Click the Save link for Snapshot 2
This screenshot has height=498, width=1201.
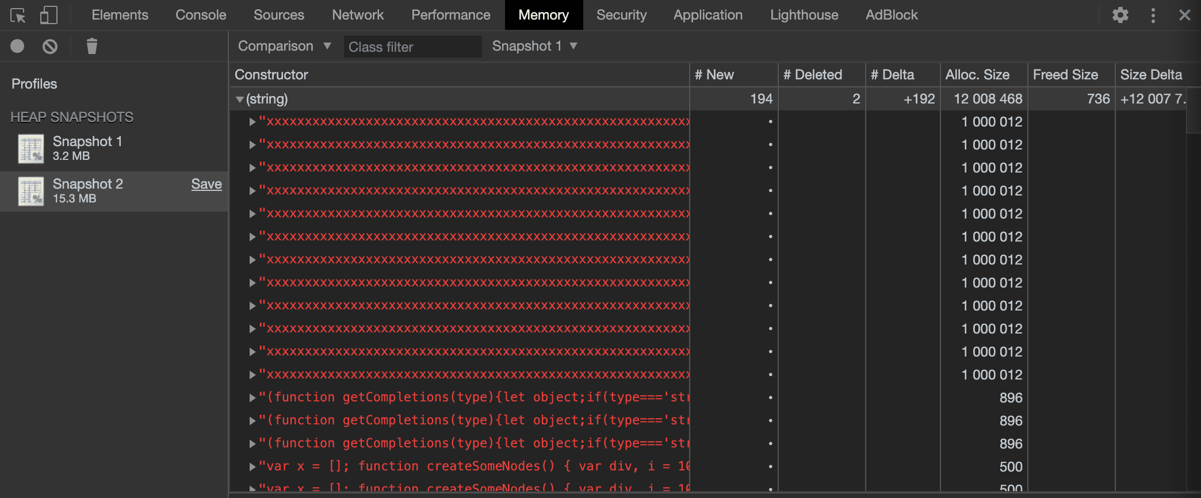point(206,184)
